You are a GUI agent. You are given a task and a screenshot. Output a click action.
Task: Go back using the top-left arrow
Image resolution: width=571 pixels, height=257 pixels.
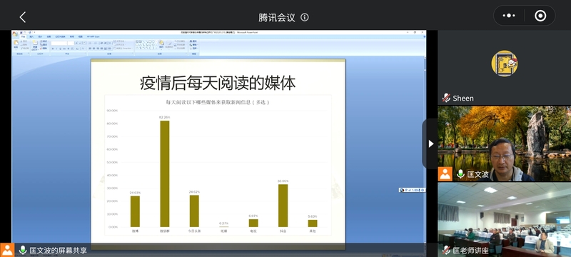(x=23, y=17)
